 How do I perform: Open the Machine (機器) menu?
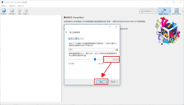click(x=12, y=6)
